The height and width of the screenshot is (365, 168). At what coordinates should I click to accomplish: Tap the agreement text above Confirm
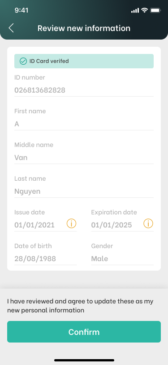80,306
